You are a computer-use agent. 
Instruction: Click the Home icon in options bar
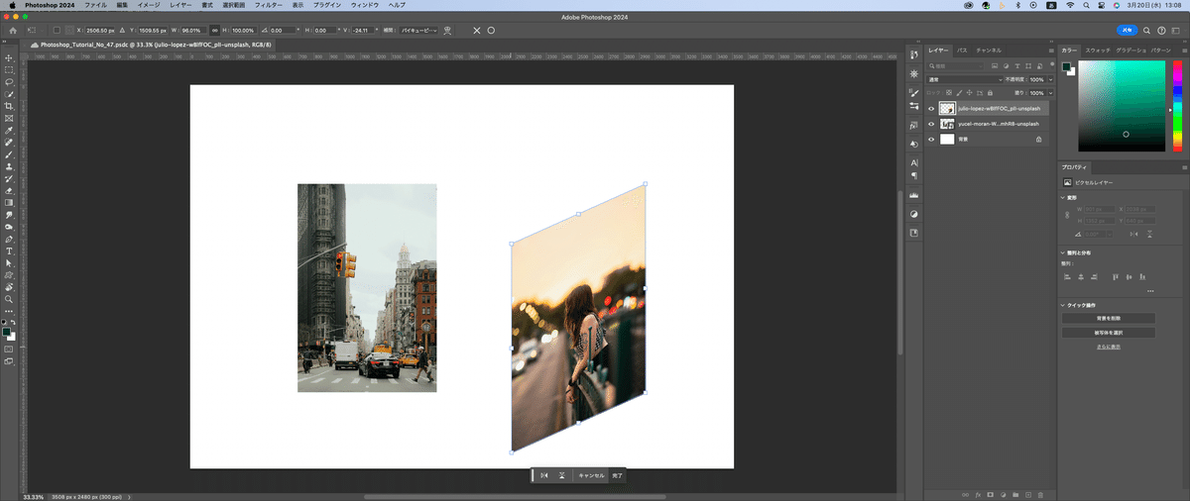click(x=12, y=30)
